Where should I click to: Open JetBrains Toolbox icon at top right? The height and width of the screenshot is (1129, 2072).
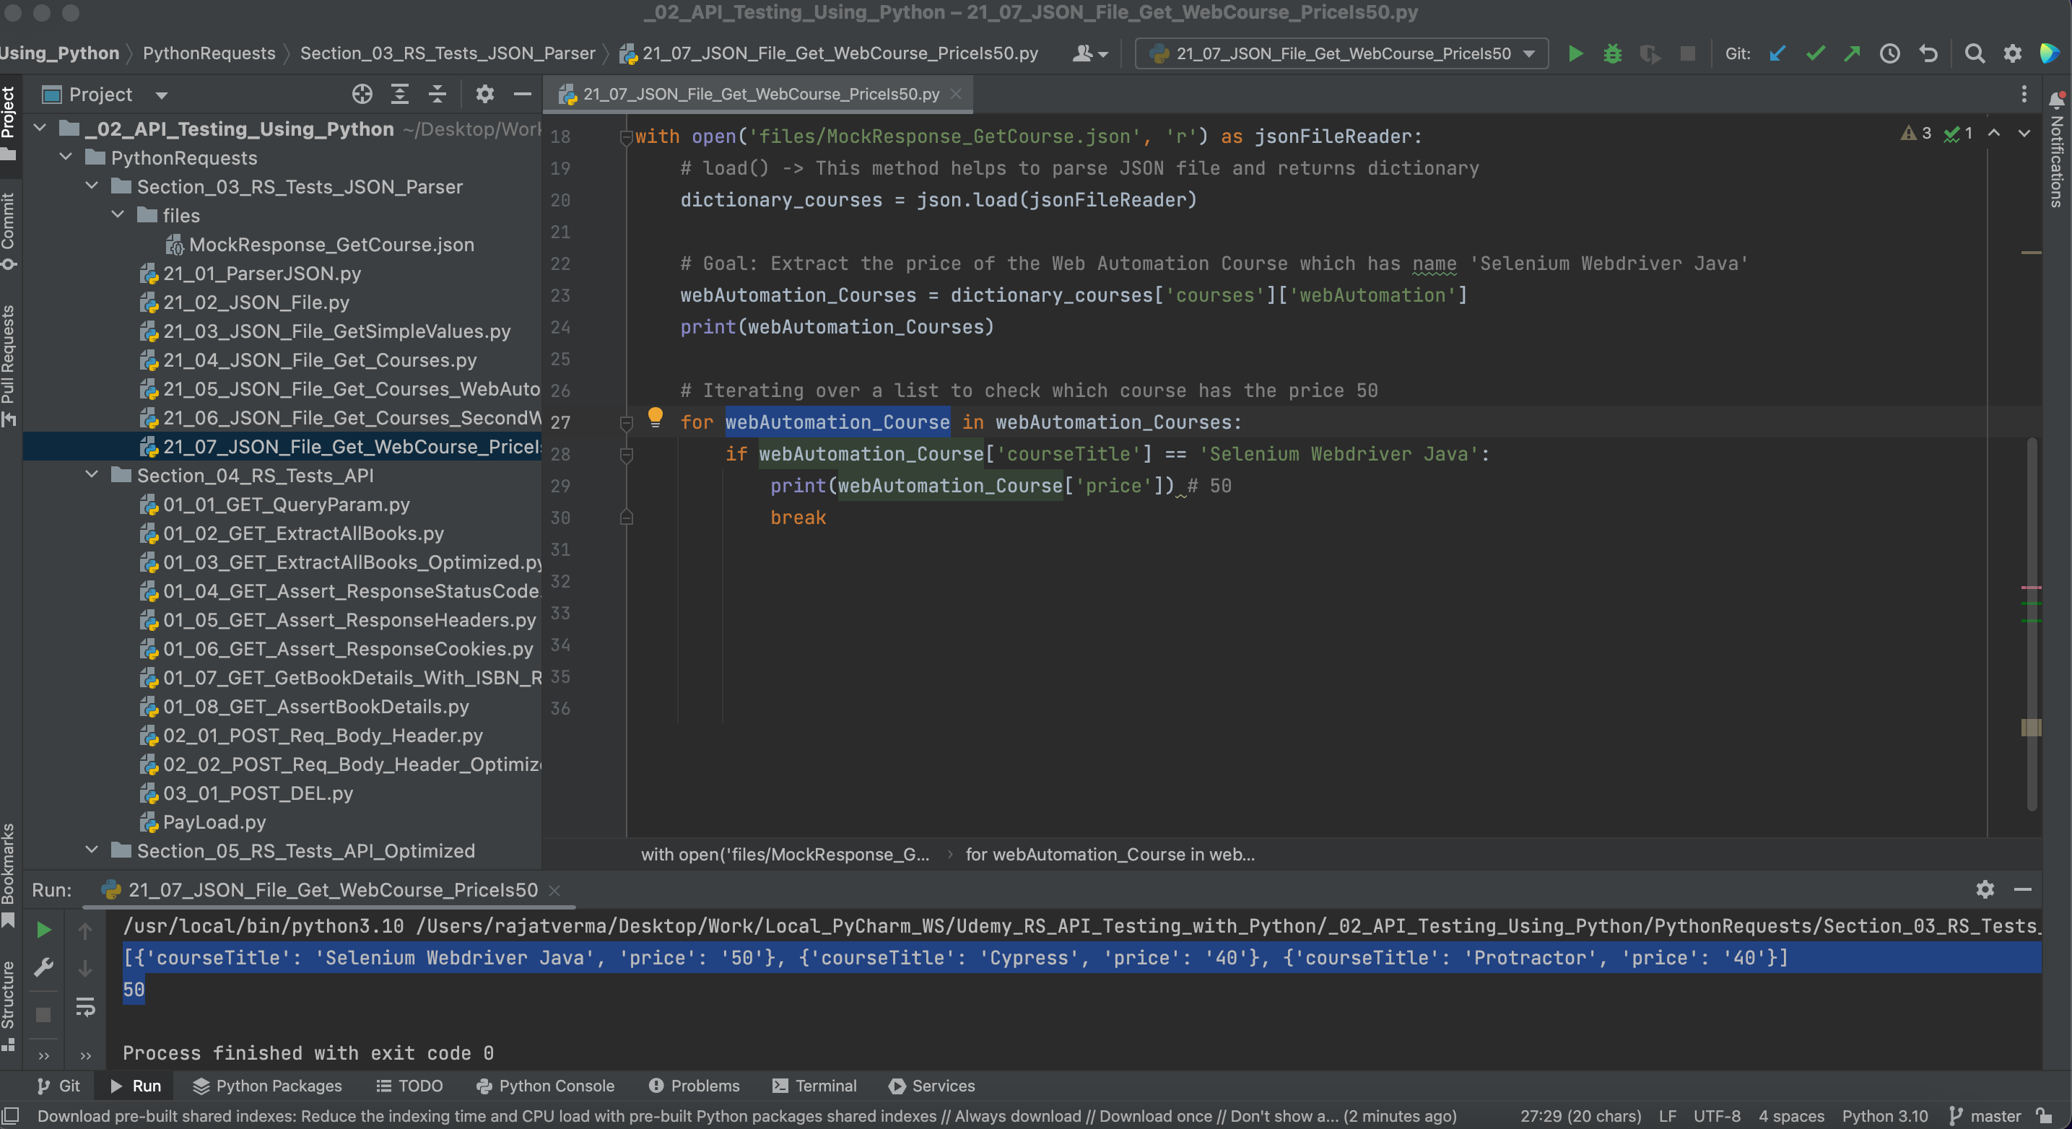(x=2050, y=54)
